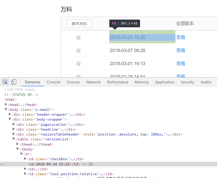Select the 2018-03-07 09:28 date cell
This screenshot has height=178, width=217.
pyautogui.click(x=127, y=50)
